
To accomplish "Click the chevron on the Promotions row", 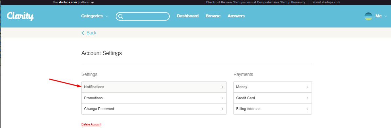I will 222,98.
